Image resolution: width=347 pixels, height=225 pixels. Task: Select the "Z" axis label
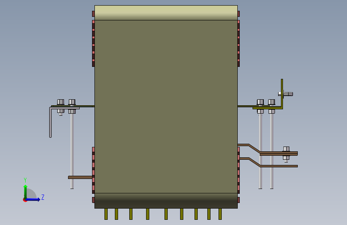tap(43, 197)
